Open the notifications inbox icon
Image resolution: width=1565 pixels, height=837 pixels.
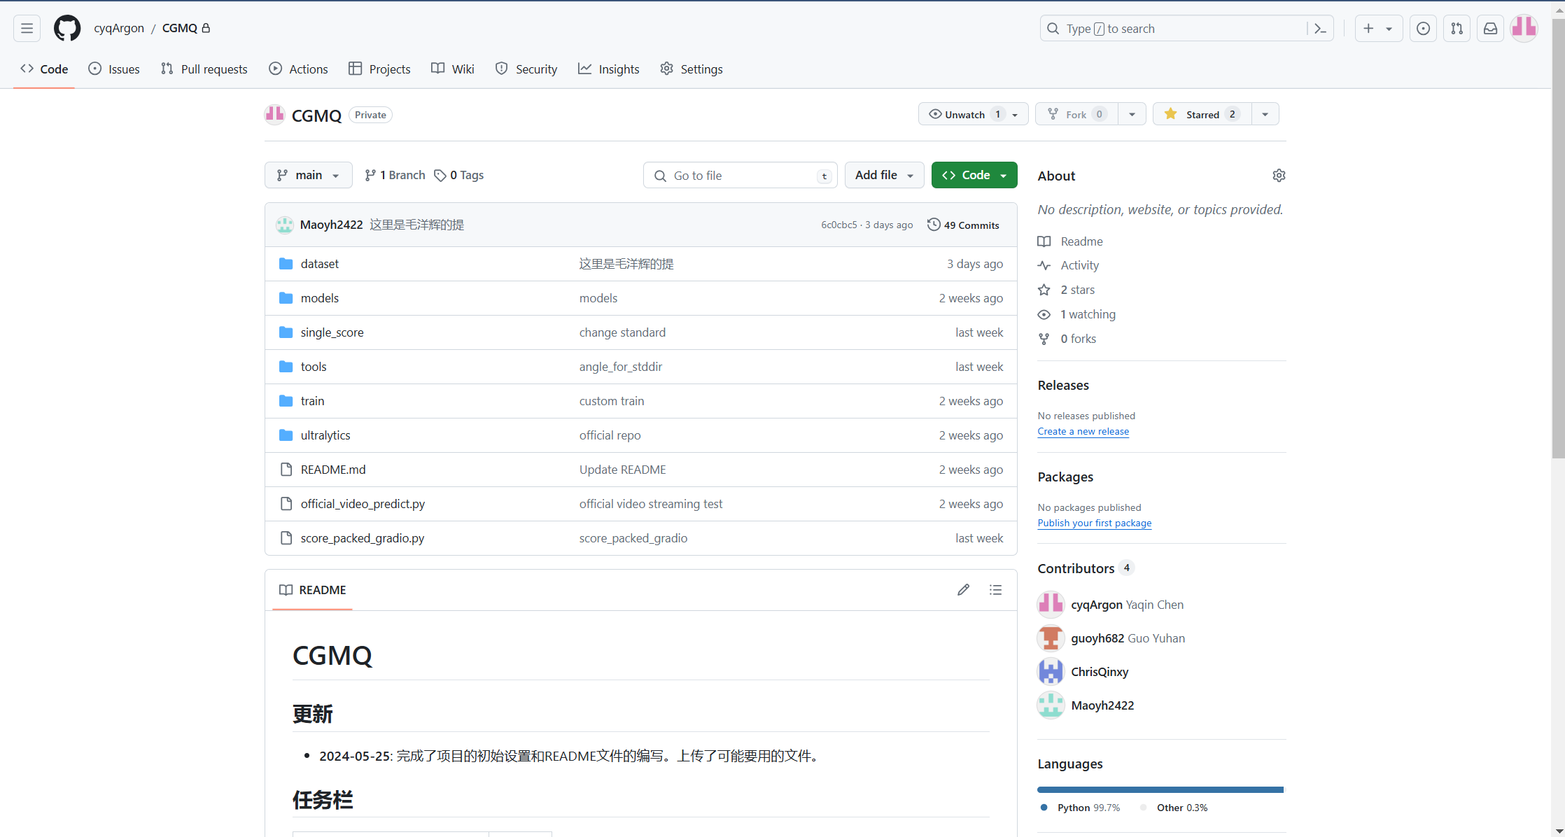[1490, 29]
